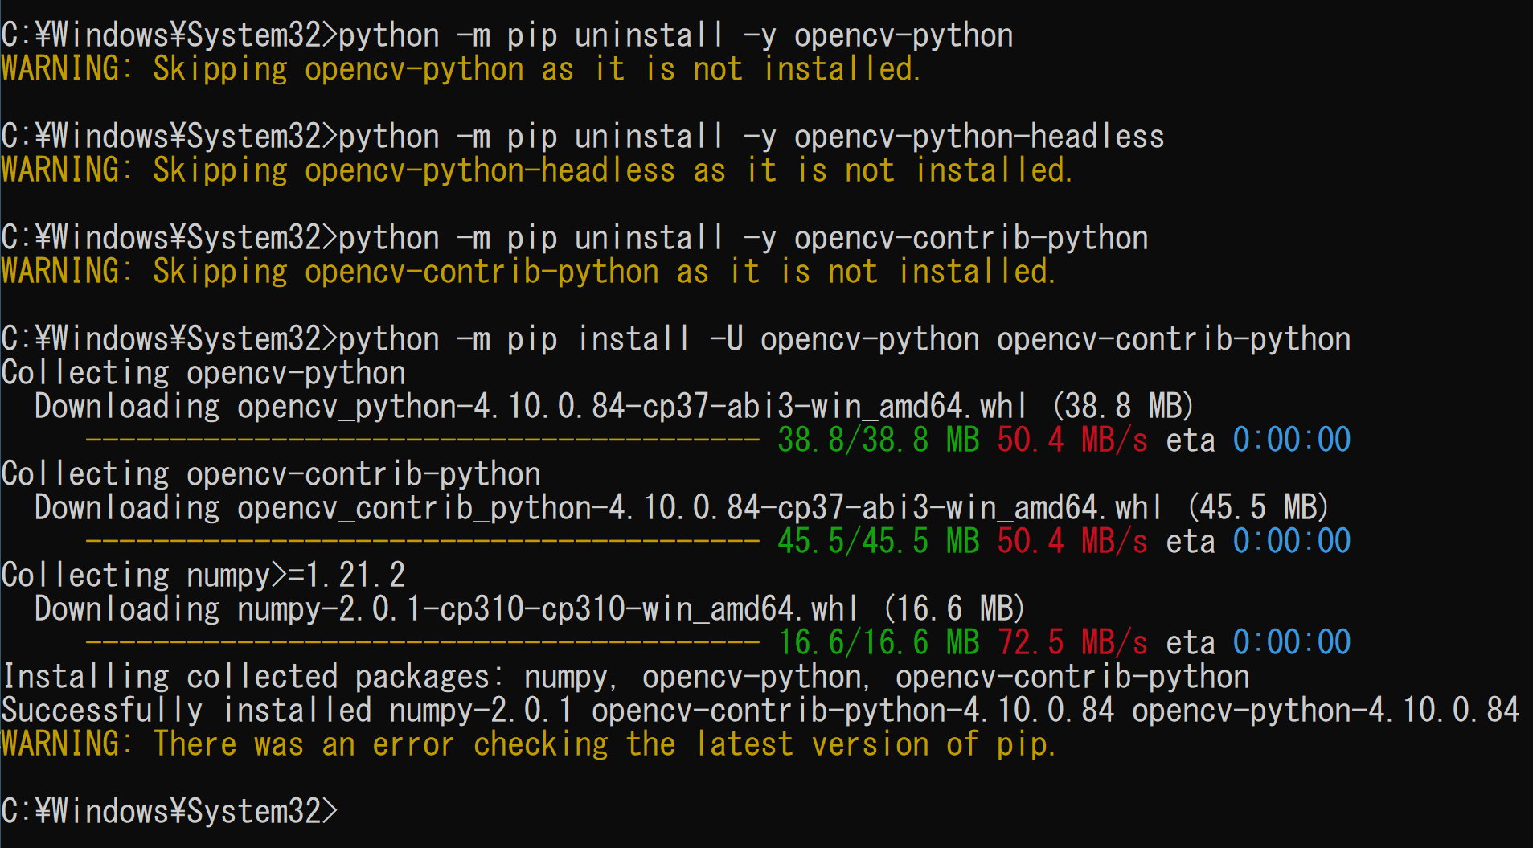The width and height of the screenshot is (1533, 848).
Task: Click the progress bar for the opencv_python download
Action: tap(423, 440)
